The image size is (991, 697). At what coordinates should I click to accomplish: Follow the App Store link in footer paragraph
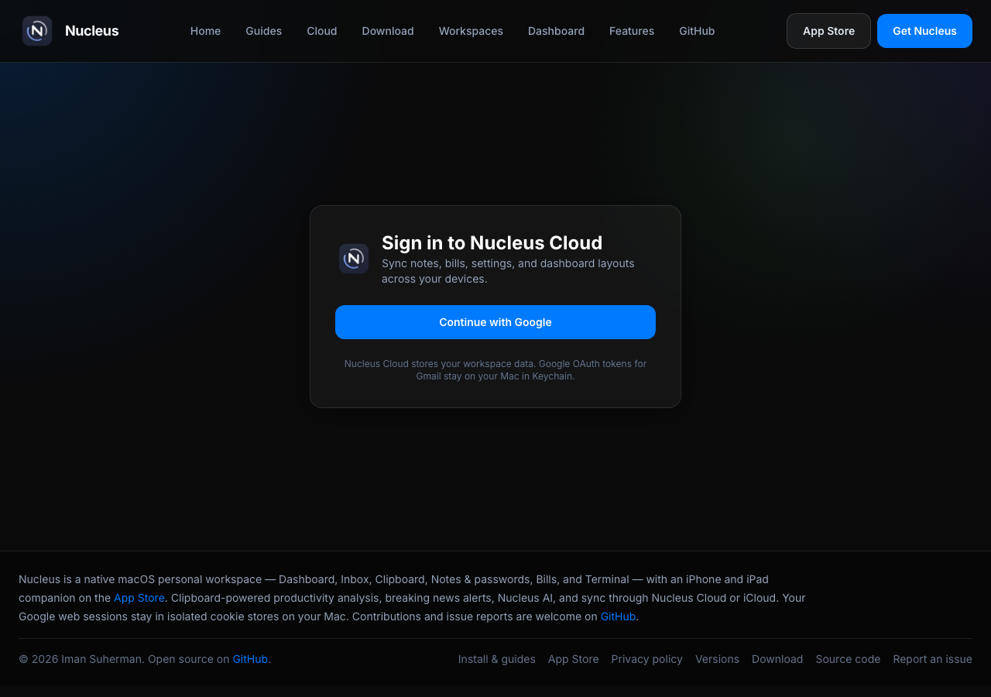(x=139, y=598)
